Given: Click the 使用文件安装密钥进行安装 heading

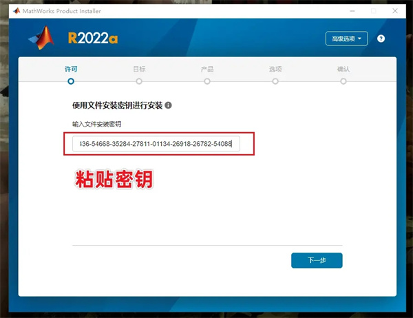Looking at the screenshot, I should point(118,105).
